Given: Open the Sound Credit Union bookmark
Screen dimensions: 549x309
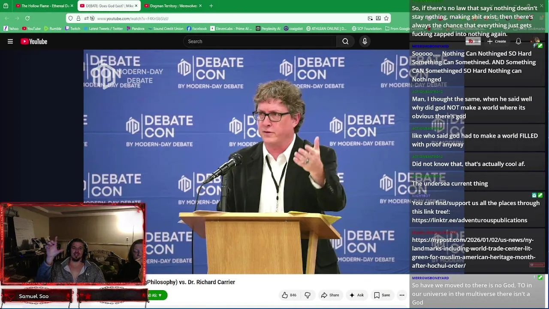Looking at the screenshot, I should 166,29.
